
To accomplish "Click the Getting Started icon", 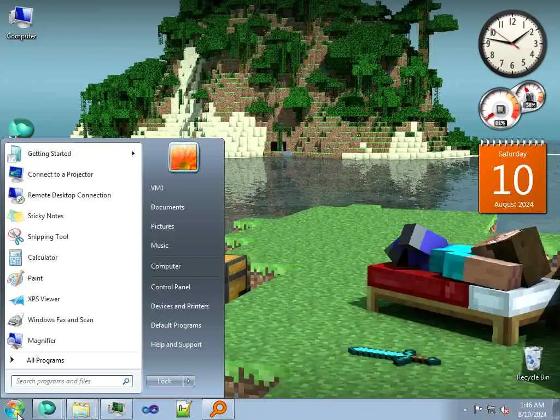I will coord(15,154).
